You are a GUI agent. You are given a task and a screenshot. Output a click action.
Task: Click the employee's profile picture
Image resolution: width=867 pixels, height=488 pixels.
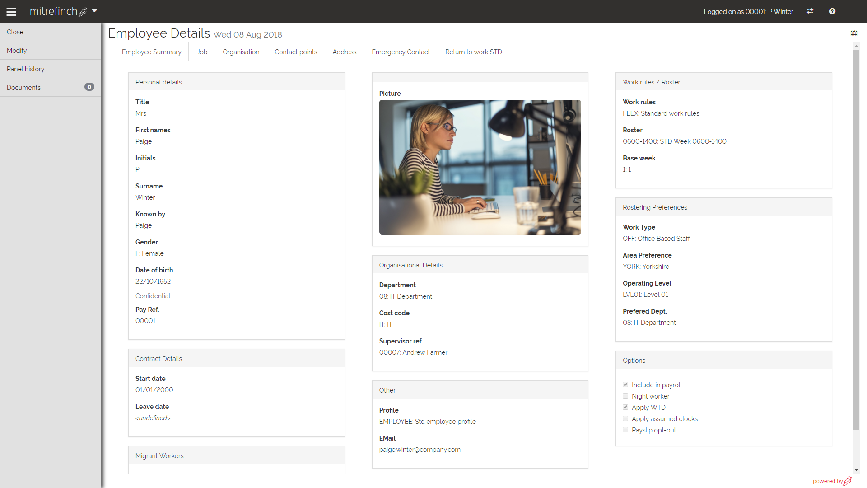tap(480, 167)
